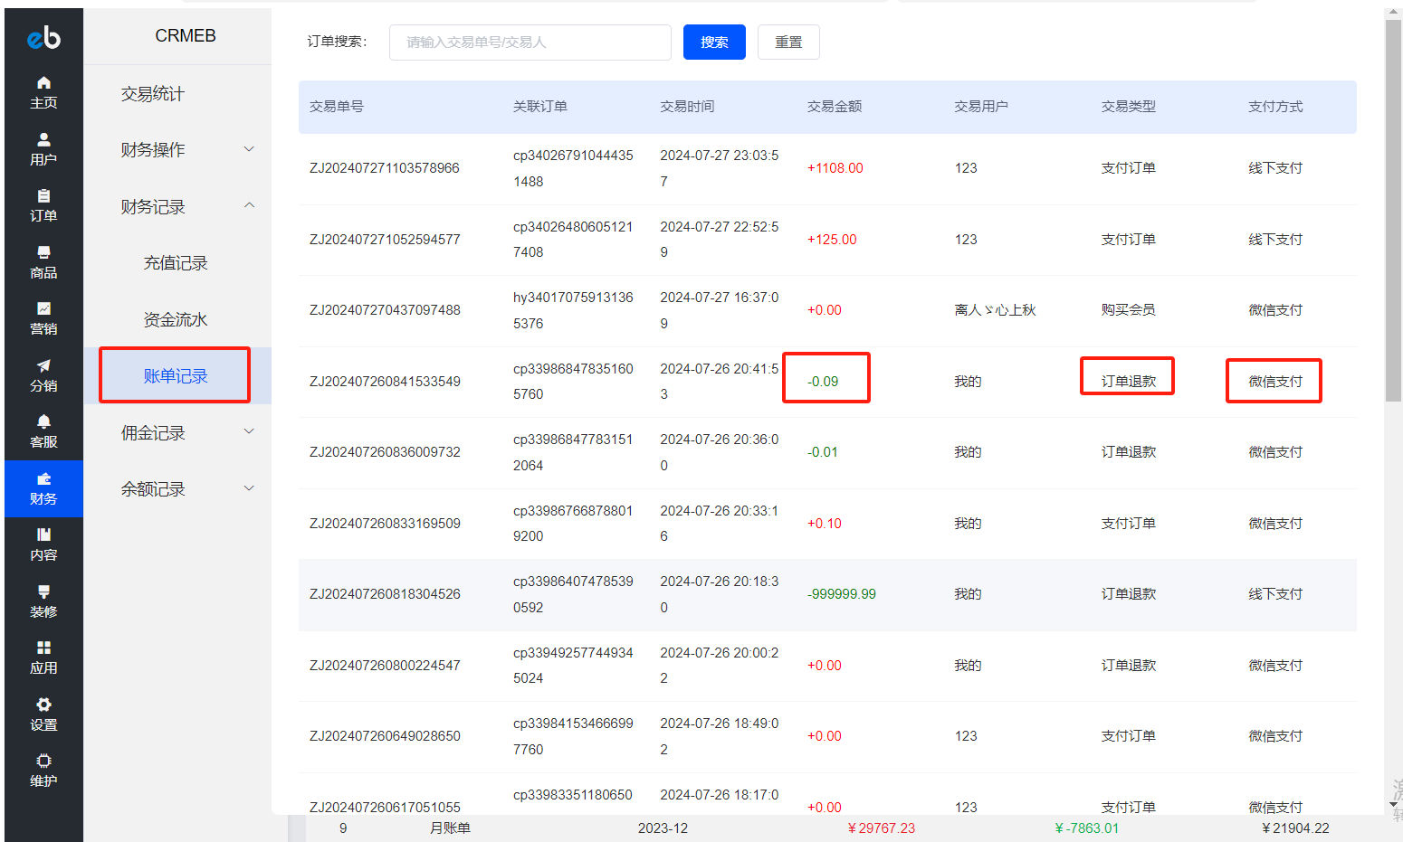Click transaction number ZJ202407260836009732
This screenshot has width=1403, height=842.
pyautogui.click(x=385, y=452)
